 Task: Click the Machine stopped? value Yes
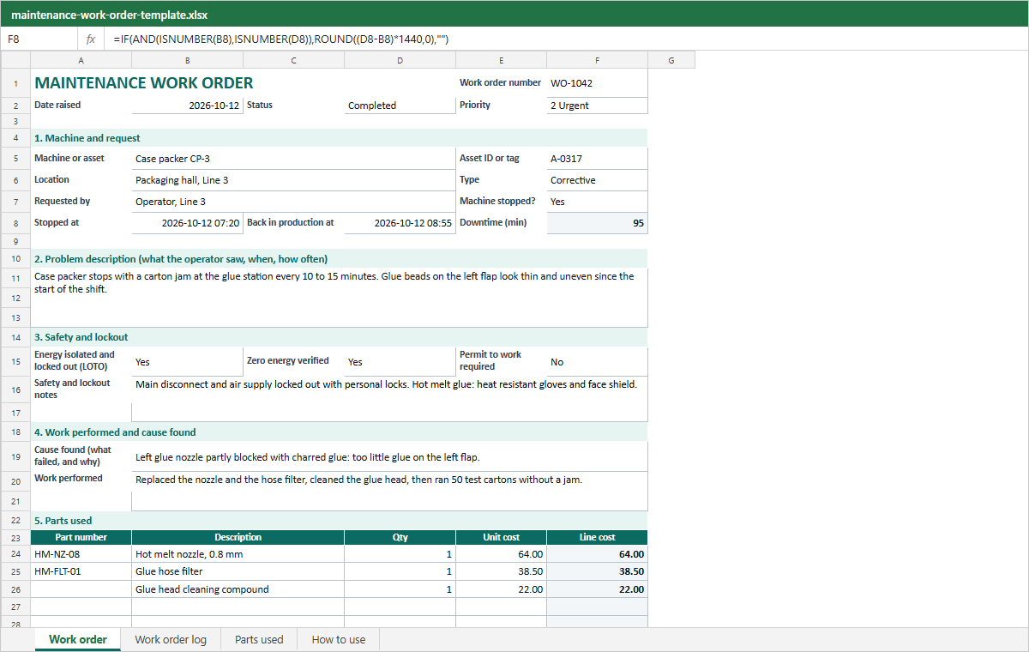598,202
